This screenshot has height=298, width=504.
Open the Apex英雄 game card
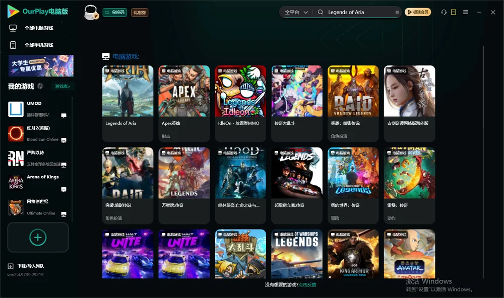(x=184, y=103)
